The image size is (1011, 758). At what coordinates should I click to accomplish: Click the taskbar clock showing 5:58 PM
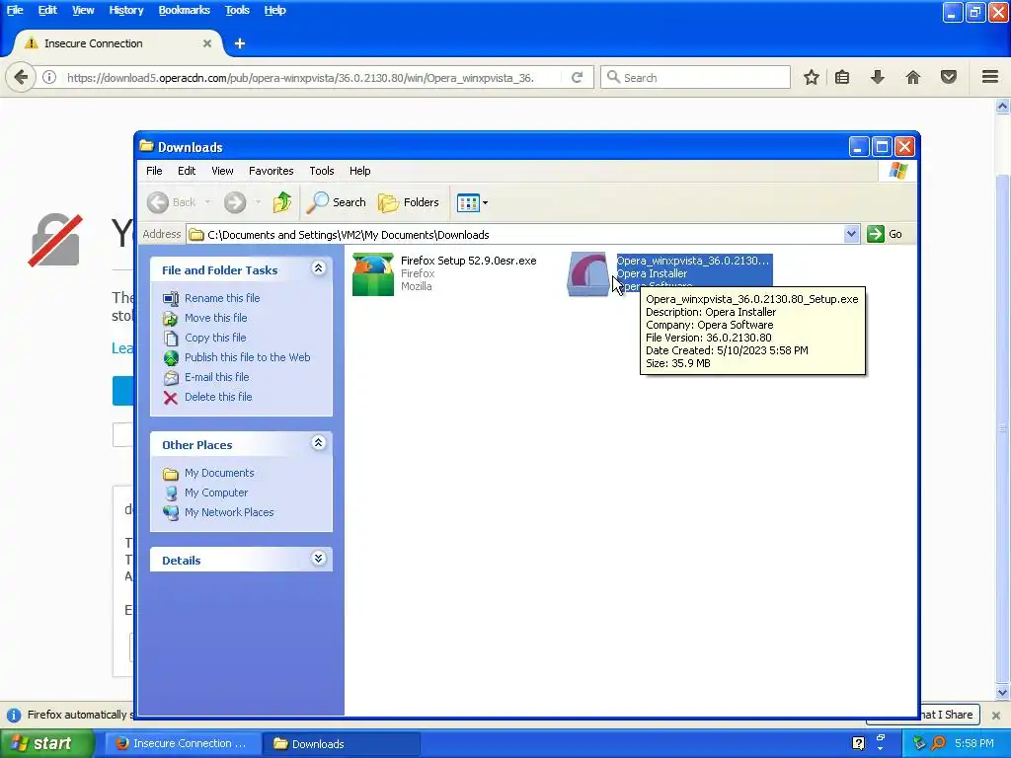(x=973, y=744)
